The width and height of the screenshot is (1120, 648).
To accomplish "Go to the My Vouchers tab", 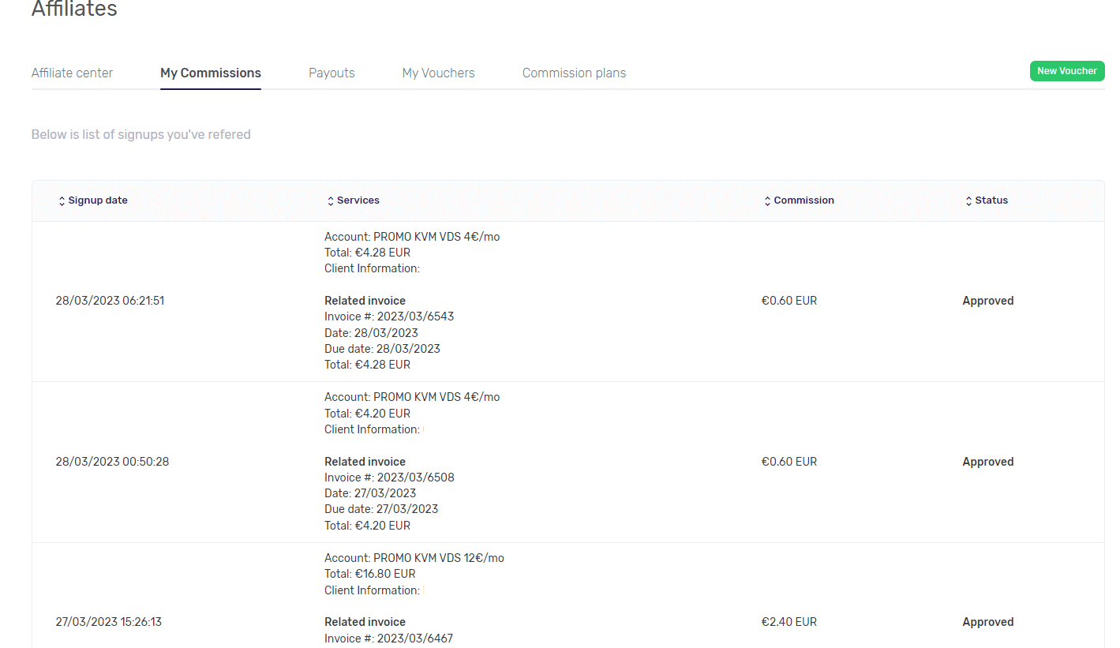I will (x=438, y=73).
